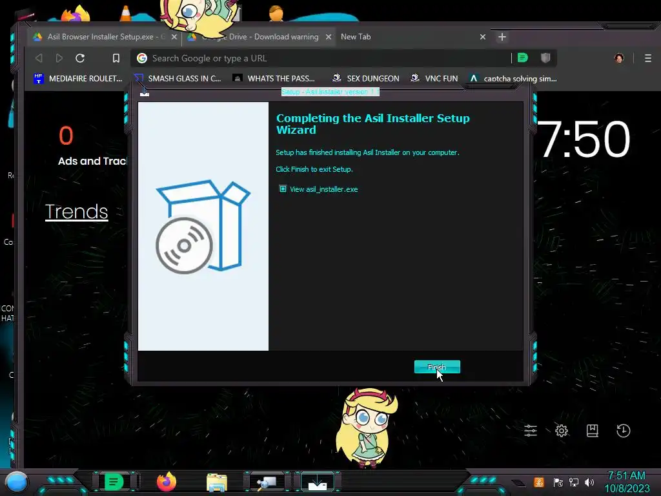The height and width of the screenshot is (496, 661).
Task: Reload the page with refresh icon
Action: [x=80, y=57]
